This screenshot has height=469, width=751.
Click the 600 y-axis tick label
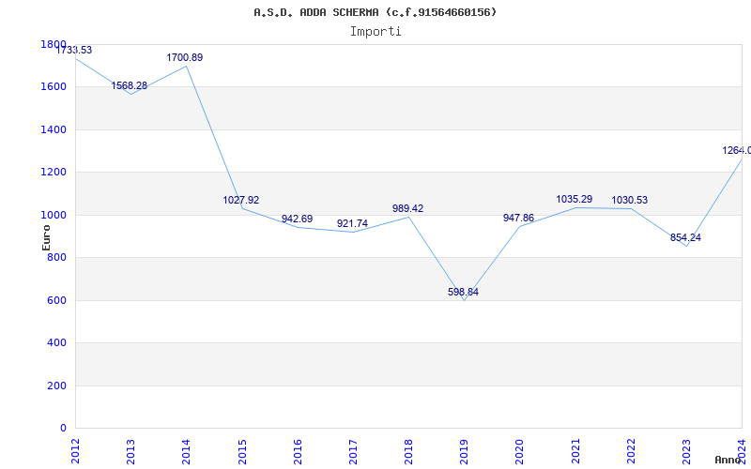pos(56,300)
